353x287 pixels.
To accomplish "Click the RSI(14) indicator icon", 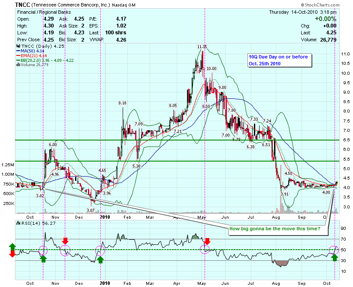I will click(18, 223).
